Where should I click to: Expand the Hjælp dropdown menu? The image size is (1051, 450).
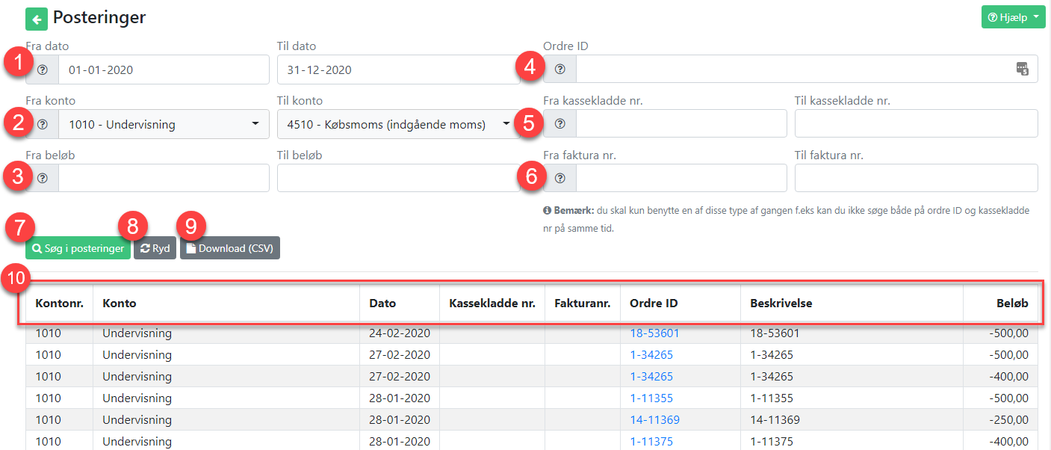point(1013,17)
